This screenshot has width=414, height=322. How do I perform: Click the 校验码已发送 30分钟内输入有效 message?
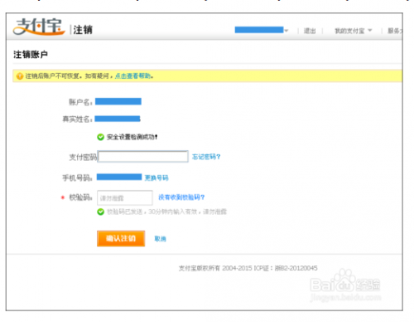click(166, 212)
